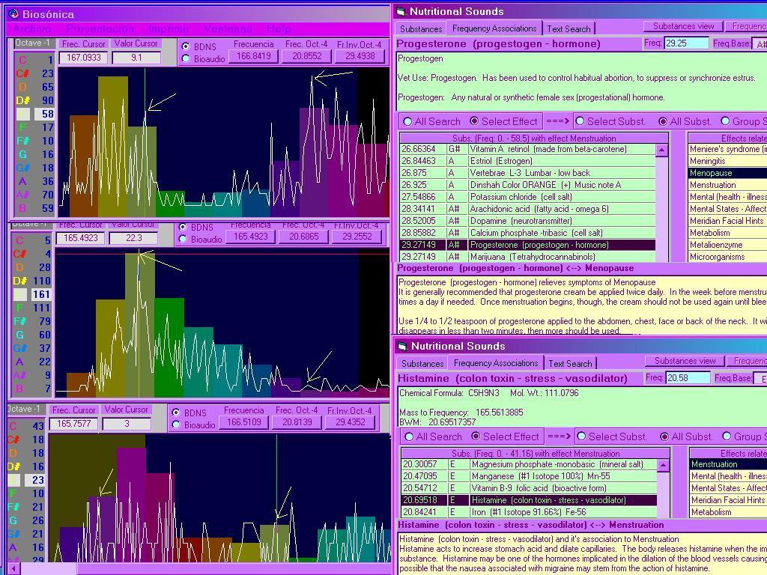This screenshot has width=767, height=575.
Task: Enable Select Subst. in the Histamine window
Action: (581, 436)
